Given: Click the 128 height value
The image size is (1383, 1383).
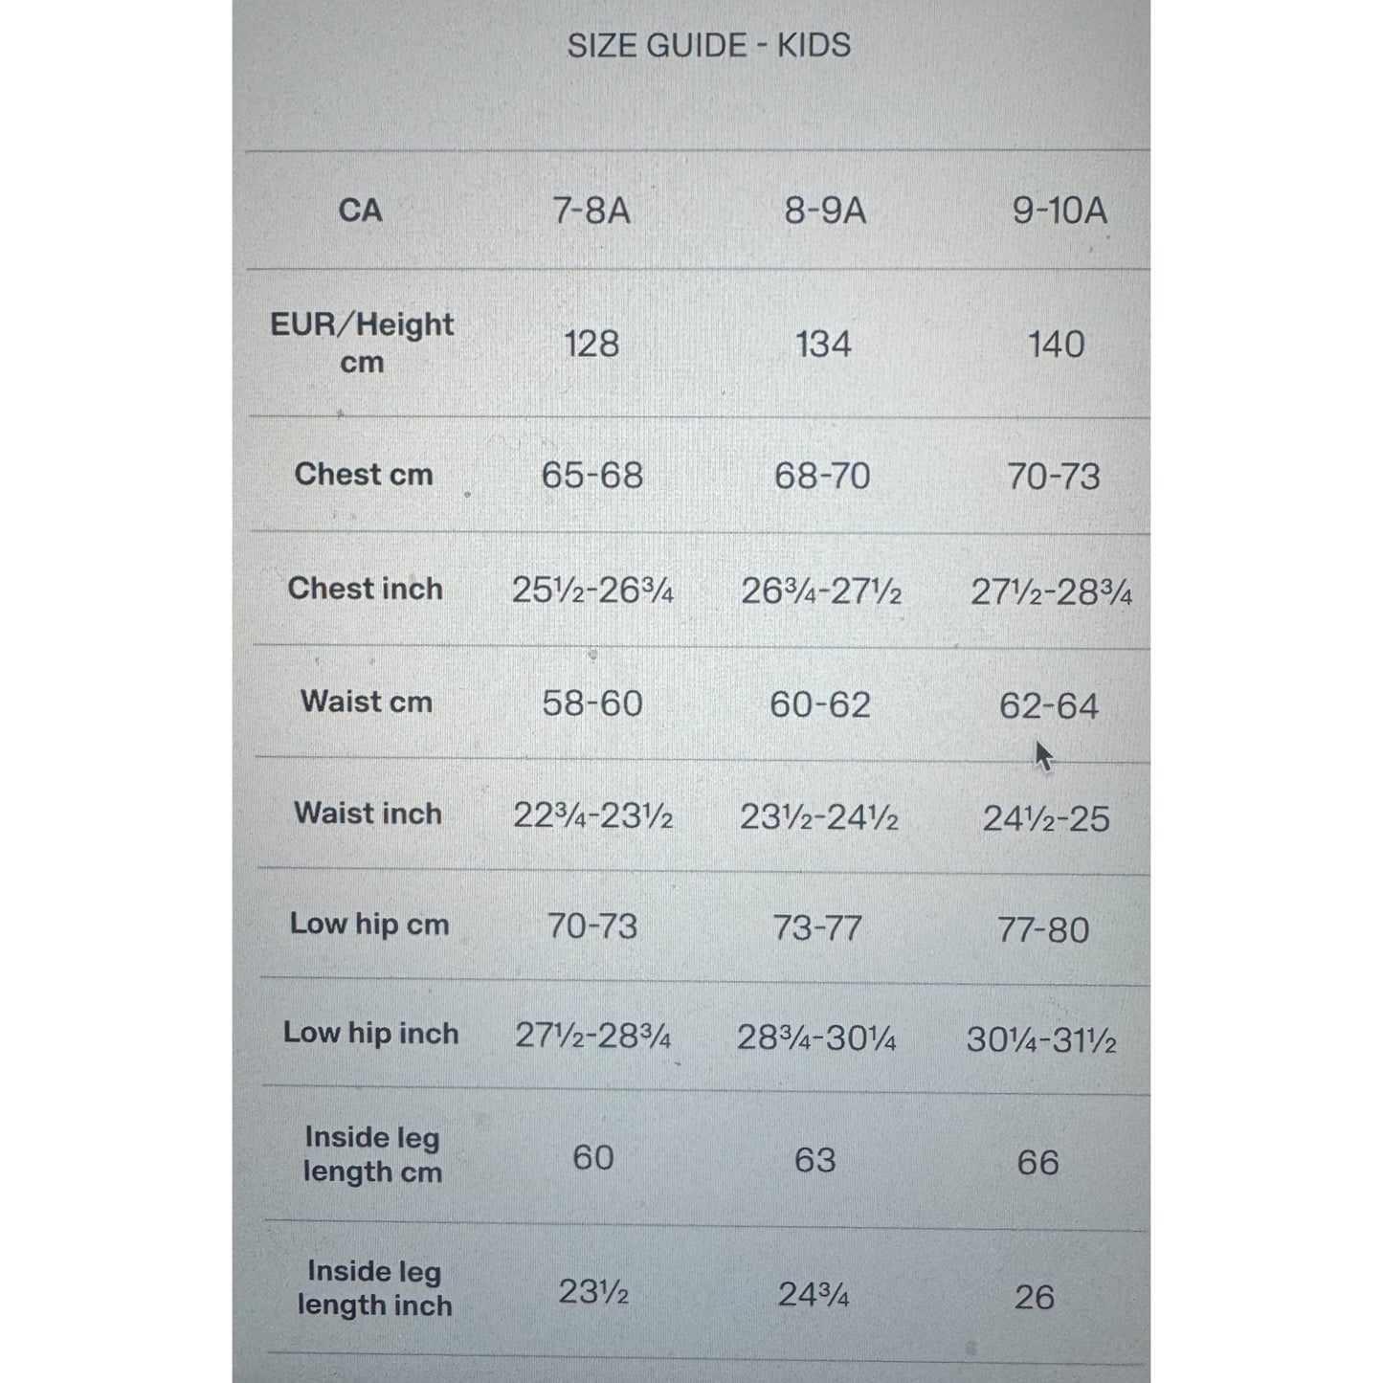Looking at the screenshot, I should 591,344.
